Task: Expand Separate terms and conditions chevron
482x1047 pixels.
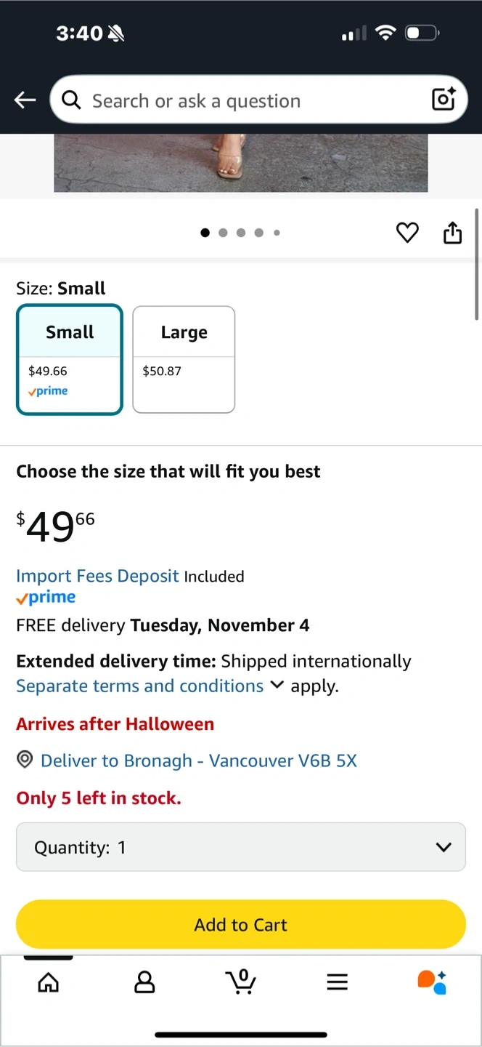Action: (x=277, y=685)
